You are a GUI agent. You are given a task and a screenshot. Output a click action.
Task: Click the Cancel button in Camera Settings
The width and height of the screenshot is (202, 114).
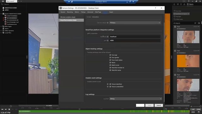coord(158,105)
